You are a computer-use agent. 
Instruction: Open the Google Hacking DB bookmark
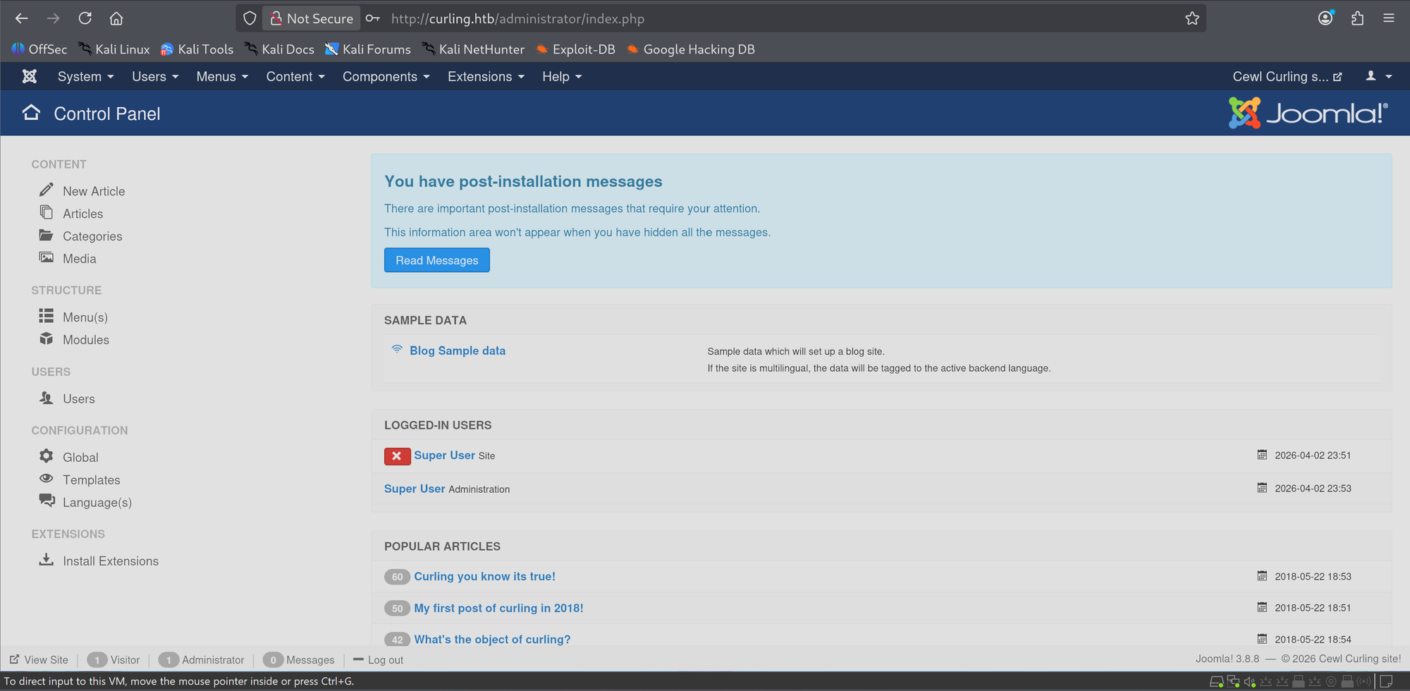(691, 49)
